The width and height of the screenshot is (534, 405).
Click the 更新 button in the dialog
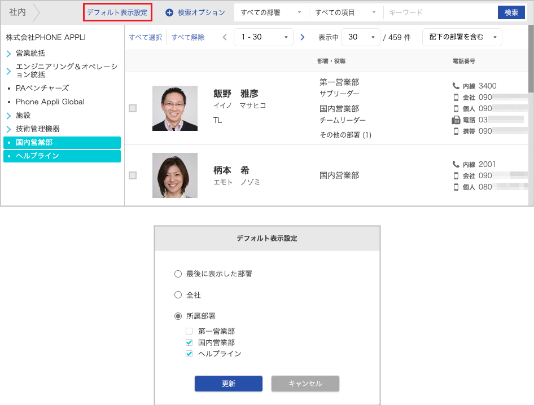pos(228,384)
